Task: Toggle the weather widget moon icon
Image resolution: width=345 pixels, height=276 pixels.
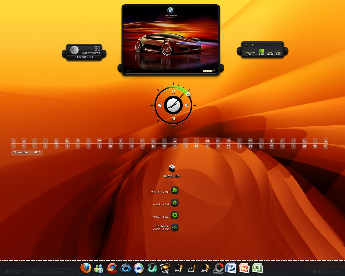Action: [74, 50]
